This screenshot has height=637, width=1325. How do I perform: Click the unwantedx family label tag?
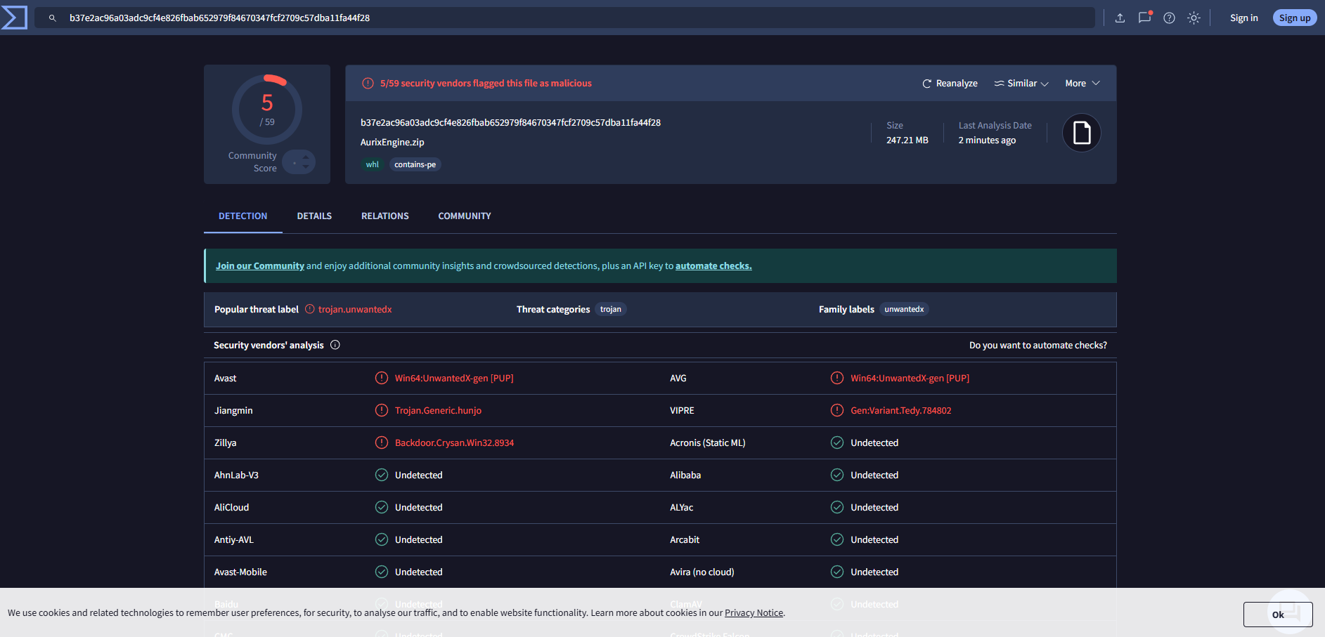click(x=904, y=309)
